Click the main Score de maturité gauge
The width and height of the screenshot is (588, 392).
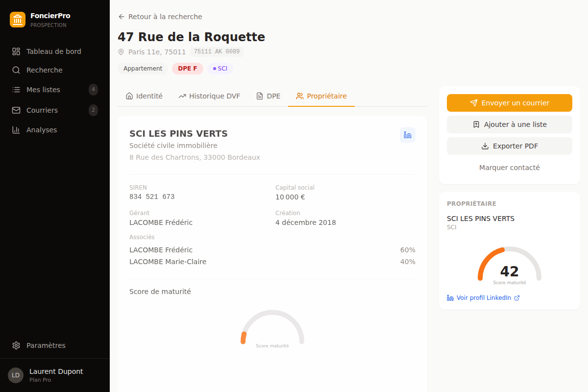(272, 329)
